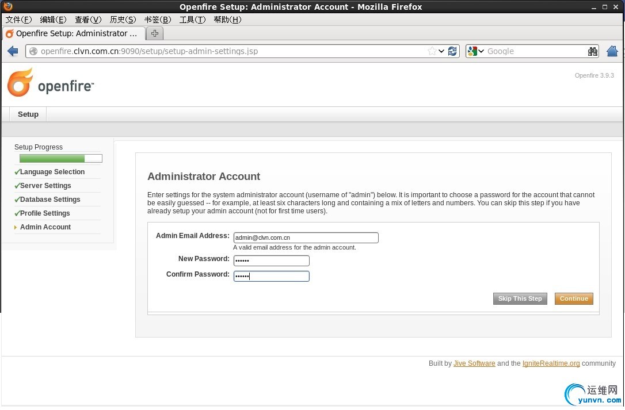Click the Administrator Account heading
Screen dimensions: 625x410
click(x=204, y=177)
